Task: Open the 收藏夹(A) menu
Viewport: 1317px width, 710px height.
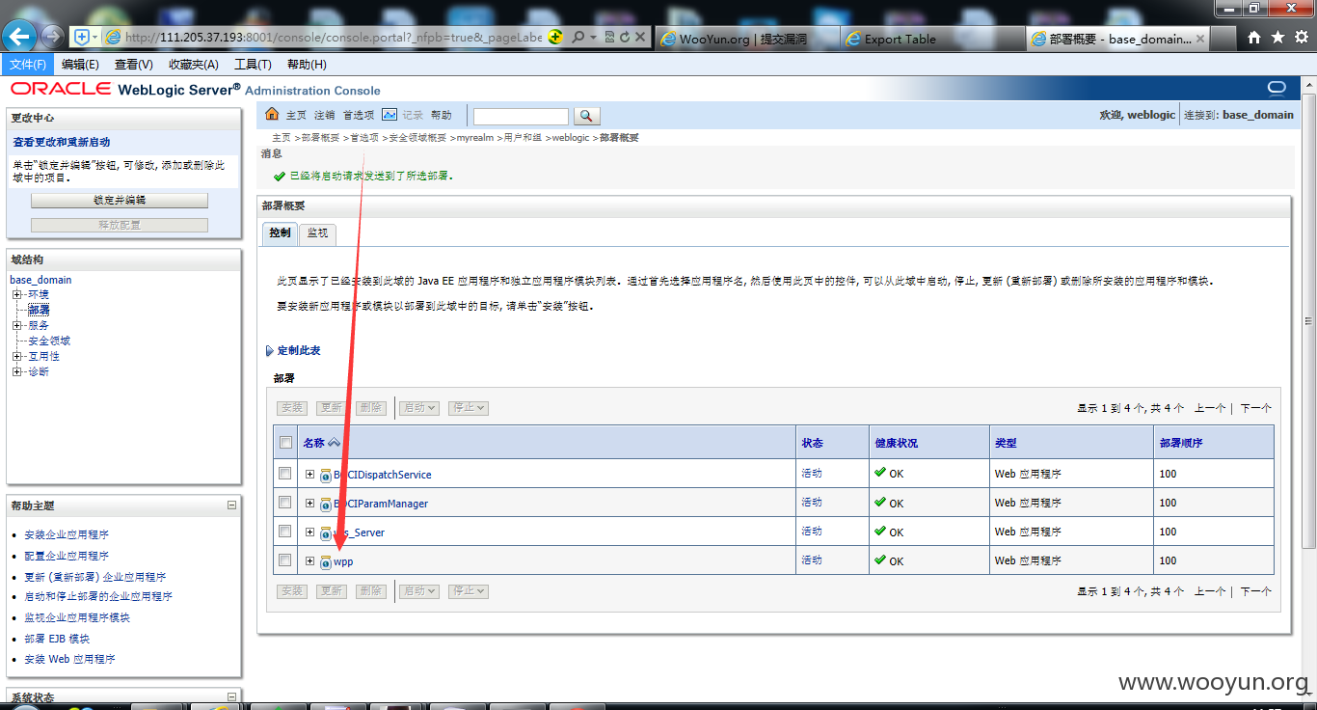Action: [193, 65]
